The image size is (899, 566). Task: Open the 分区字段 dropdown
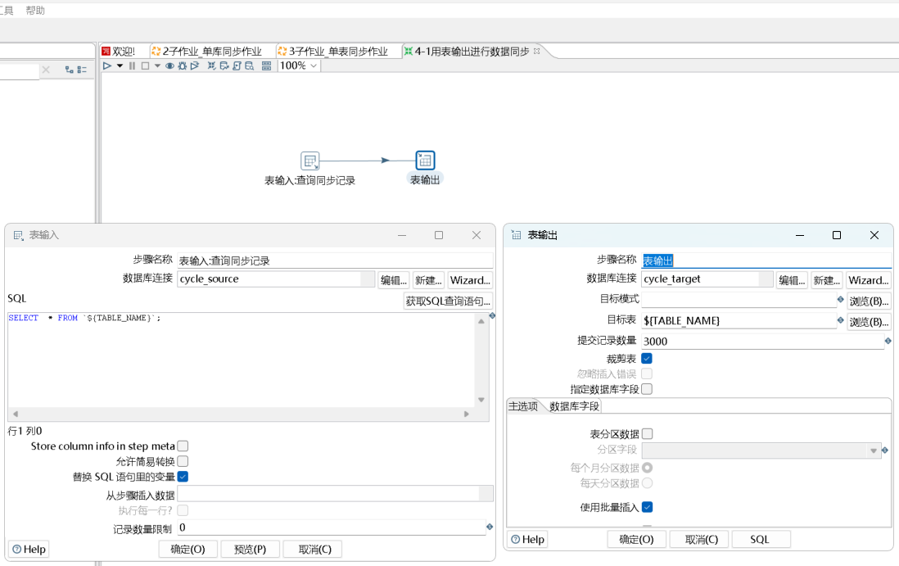[x=873, y=451]
